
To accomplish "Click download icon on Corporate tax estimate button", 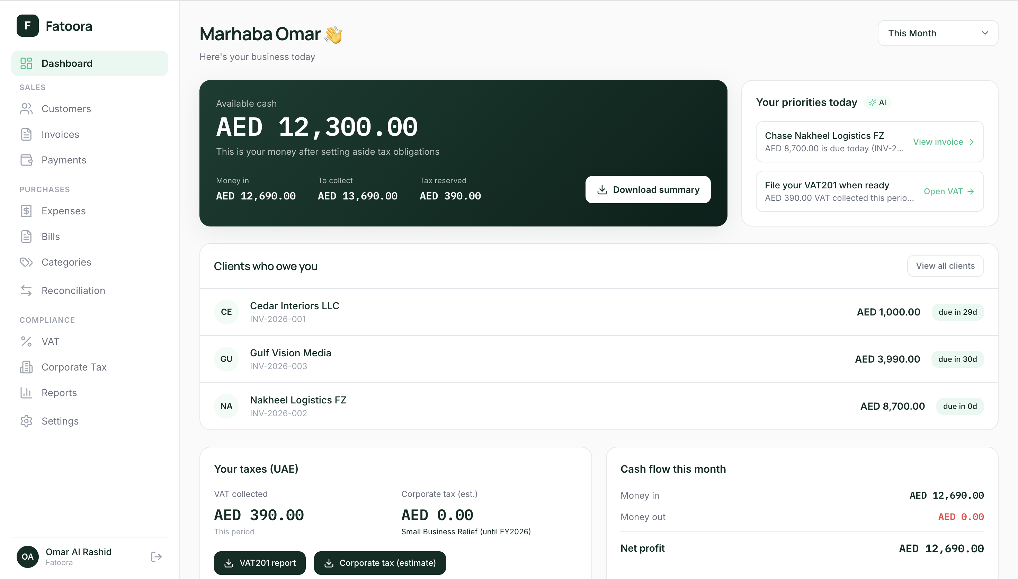I will tap(329, 563).
